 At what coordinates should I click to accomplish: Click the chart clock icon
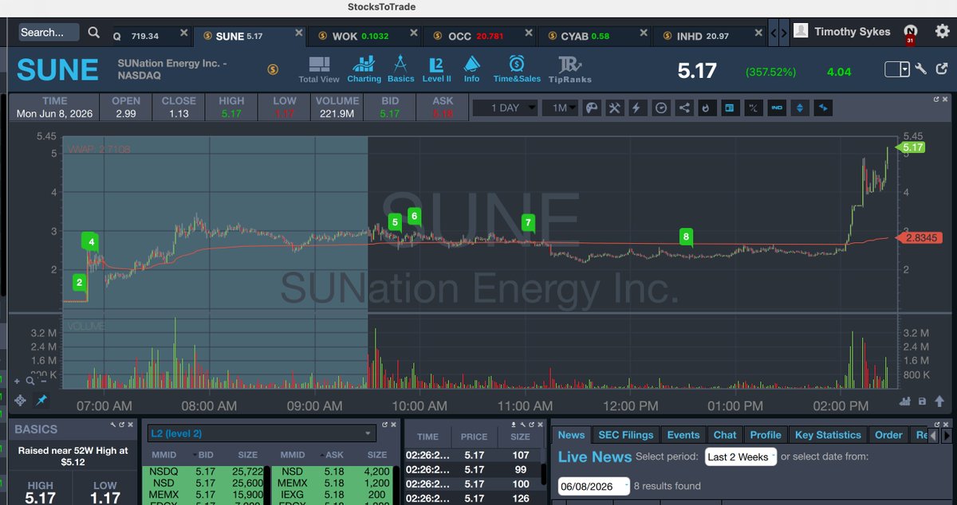coord(660,108)
